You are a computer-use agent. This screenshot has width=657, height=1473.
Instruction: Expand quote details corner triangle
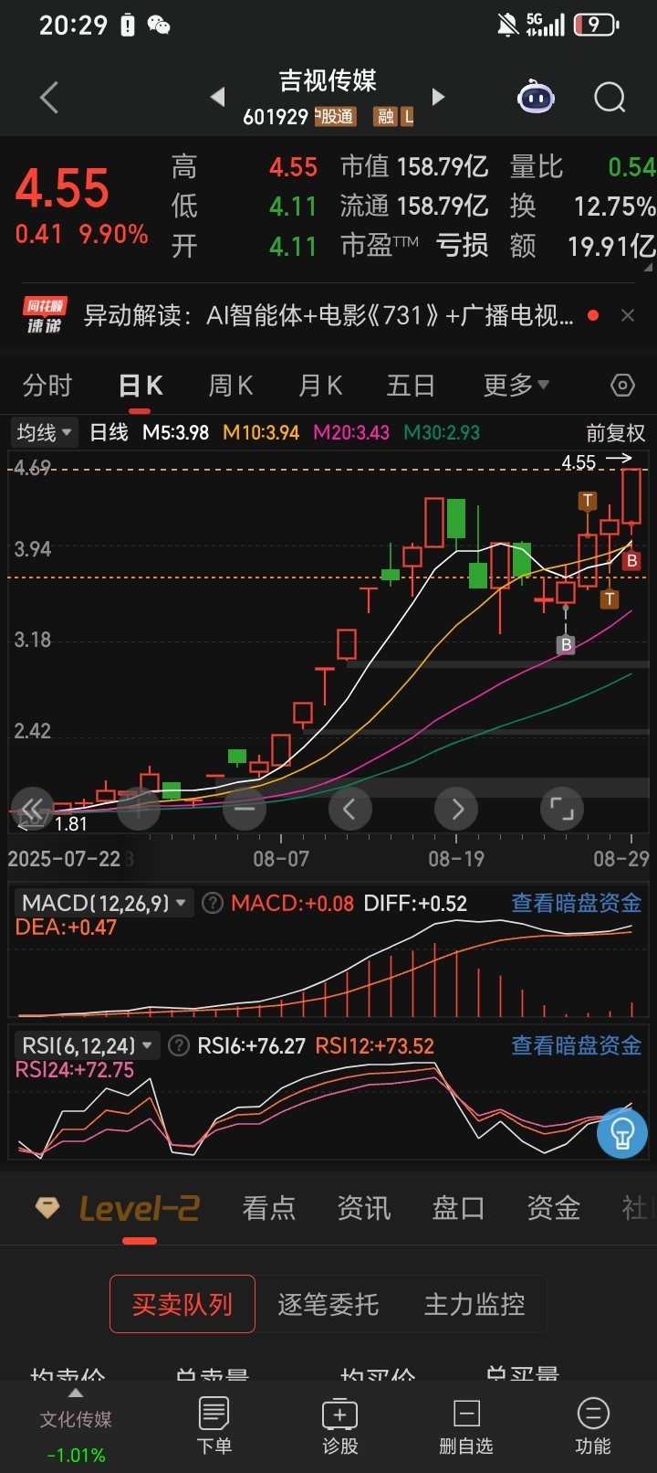[649, 268]
